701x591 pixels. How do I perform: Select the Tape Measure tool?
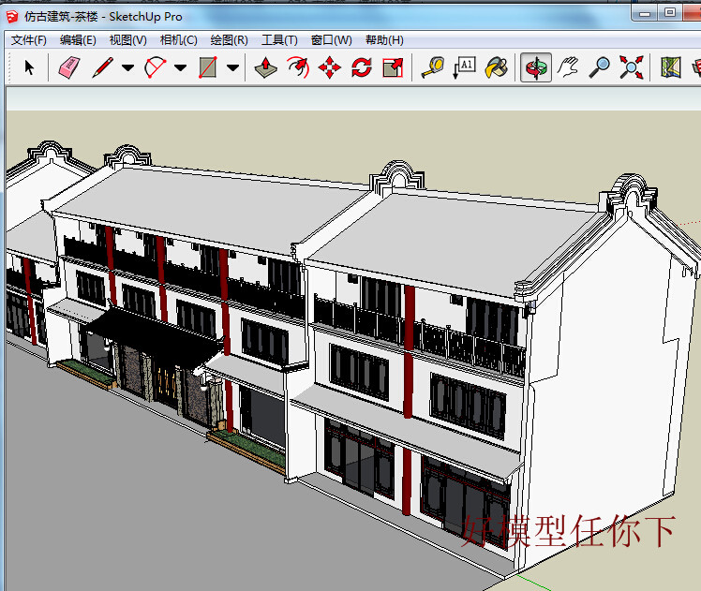coord(433,67)
